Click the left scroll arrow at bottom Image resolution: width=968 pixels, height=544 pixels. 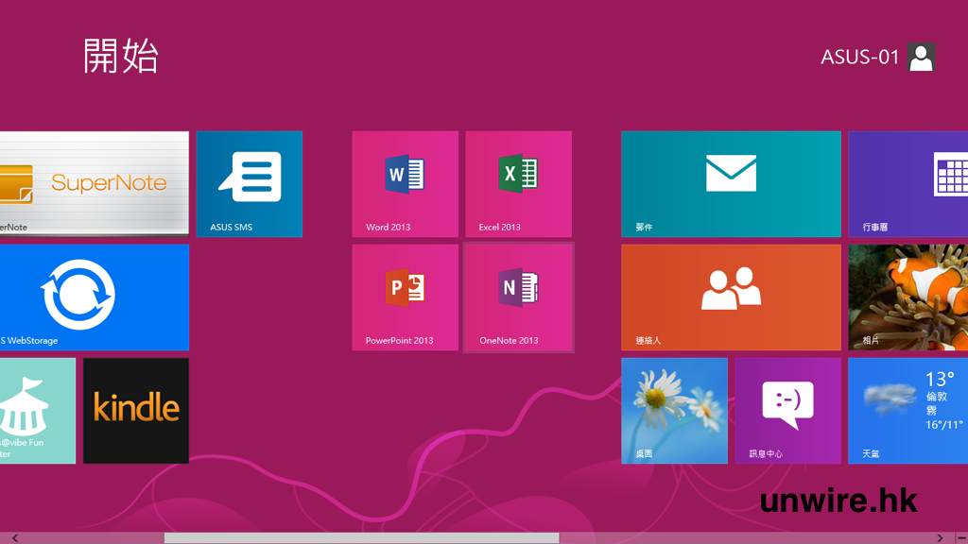click(14, 538)
